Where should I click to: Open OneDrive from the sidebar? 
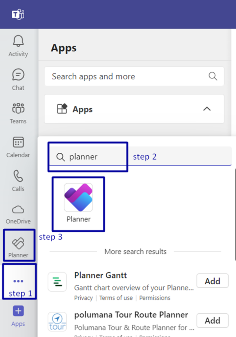tap(18, 209)
